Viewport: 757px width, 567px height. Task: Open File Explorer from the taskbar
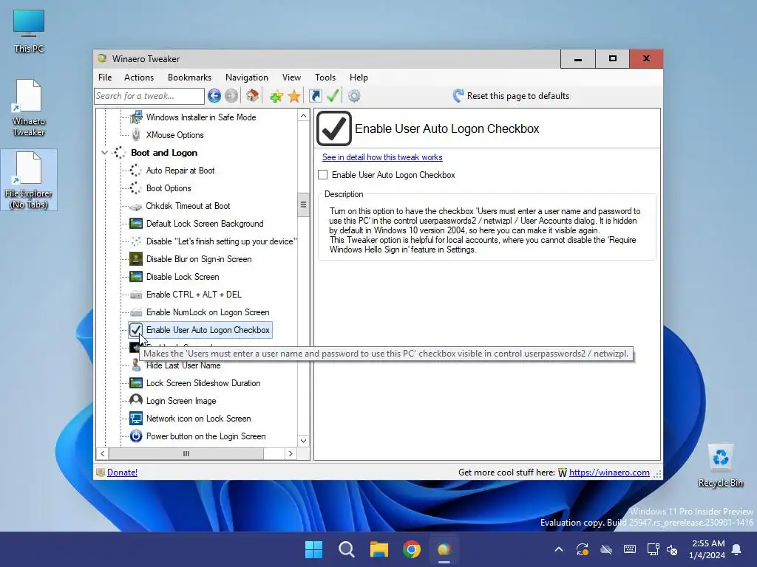[379, 549]
